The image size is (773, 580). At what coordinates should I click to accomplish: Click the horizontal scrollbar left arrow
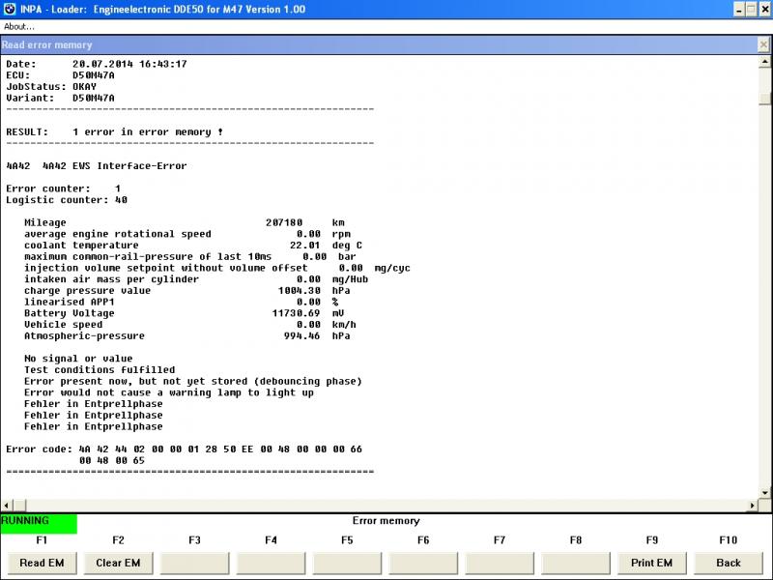pos(7,506)
